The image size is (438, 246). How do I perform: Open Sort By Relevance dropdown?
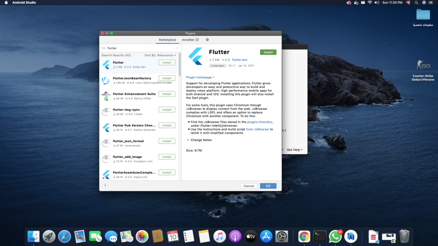(x=160, y=55)
